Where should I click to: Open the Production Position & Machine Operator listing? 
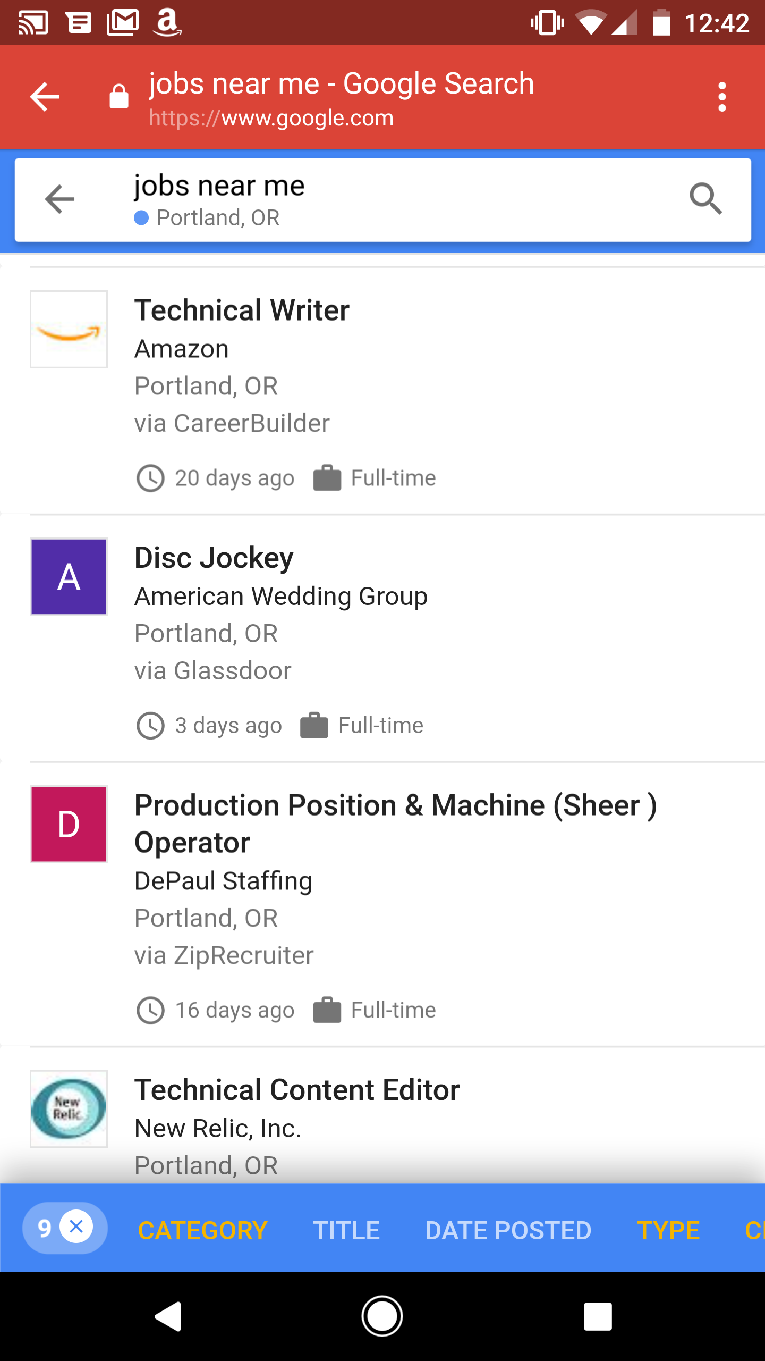tap(395, 823)
